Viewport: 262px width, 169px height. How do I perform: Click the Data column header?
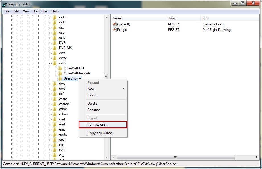pos(230,18)
